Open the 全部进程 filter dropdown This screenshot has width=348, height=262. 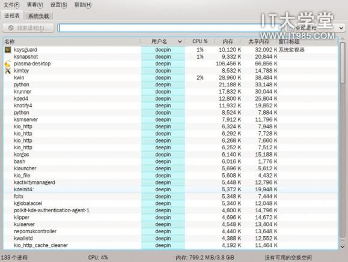[x=315, y=28]
